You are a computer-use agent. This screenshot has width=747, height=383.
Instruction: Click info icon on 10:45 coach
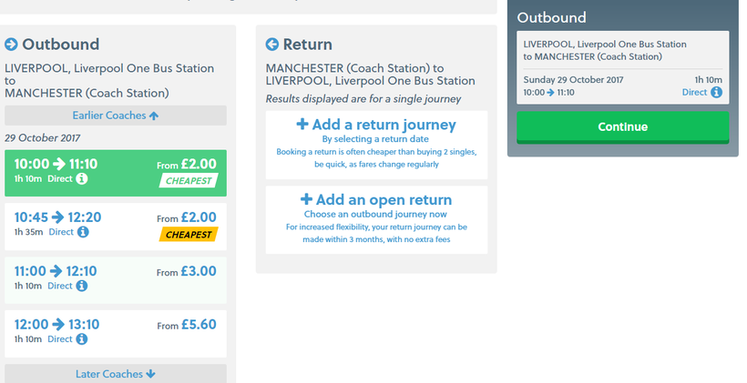coord(83,233)
